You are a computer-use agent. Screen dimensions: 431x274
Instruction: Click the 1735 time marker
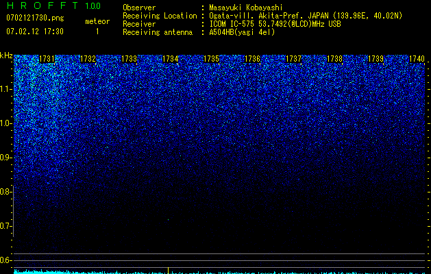tap(211, 59)
